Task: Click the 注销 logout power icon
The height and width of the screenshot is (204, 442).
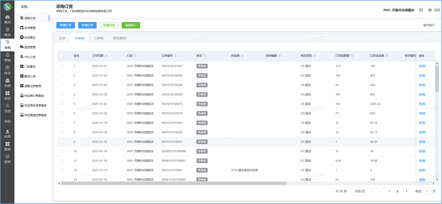Action: (x=430, y=10)
